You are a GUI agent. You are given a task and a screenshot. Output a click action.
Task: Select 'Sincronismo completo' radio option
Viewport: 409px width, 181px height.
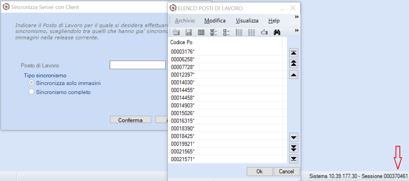point(31,92)
